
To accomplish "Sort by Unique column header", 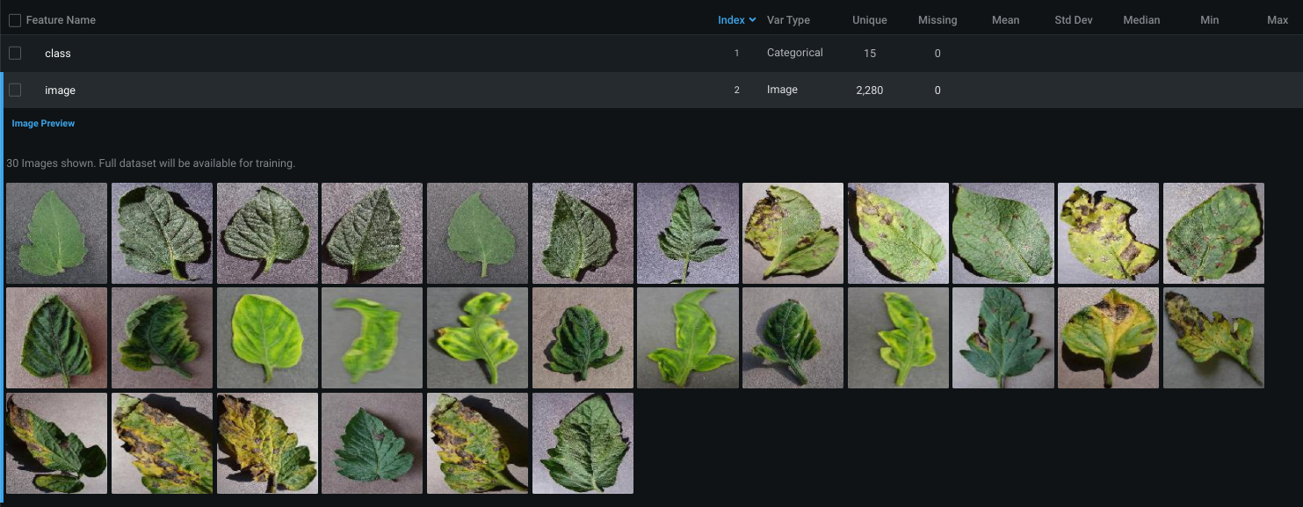I will click(x=869, y=20).
